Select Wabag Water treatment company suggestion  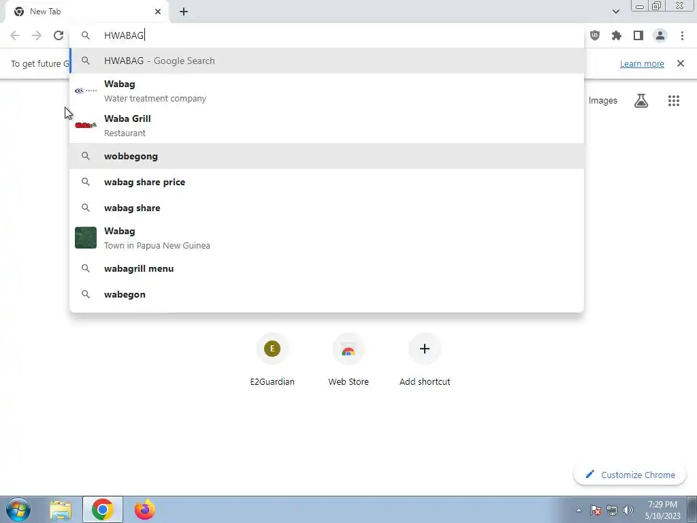coord(327,91)
